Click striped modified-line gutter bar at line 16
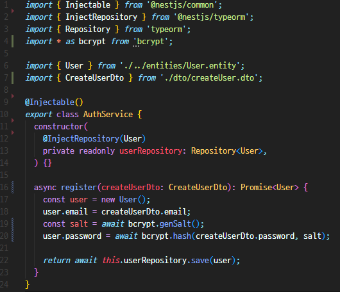 click(12, 187)
